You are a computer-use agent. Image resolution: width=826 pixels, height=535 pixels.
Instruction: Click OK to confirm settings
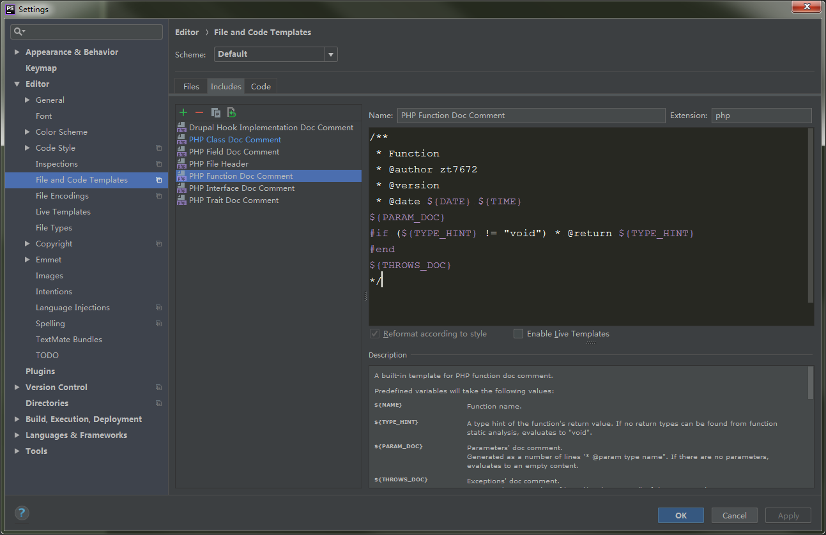click(x=681, y=515)
